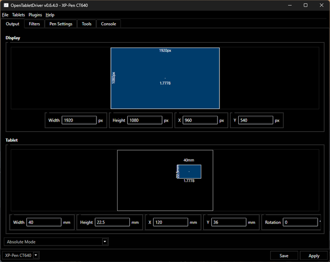Click the Tablet section heading
Screen dimensions: 330x262
(x=11, y=140)
